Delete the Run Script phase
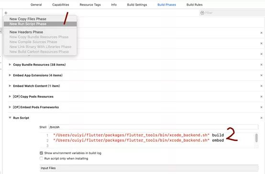 (x=261, y=118)
